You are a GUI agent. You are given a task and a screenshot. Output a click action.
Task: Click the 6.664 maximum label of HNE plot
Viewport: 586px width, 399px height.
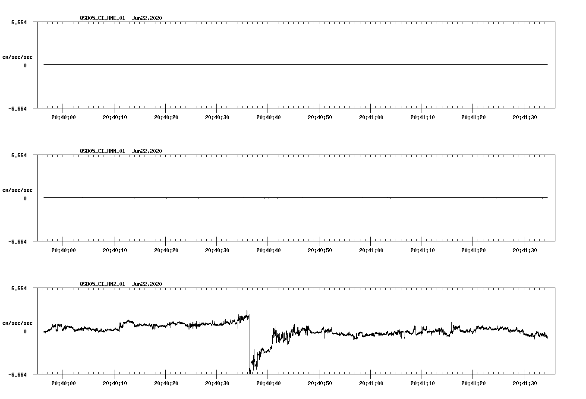pyautogui.click(x=19, y=22)
